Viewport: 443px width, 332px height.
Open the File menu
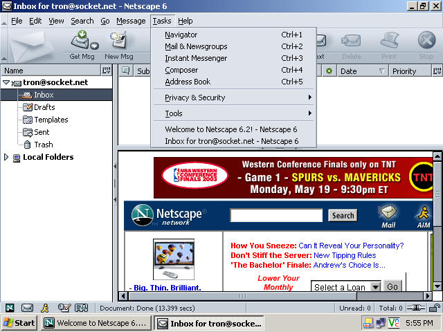pos(17,21)
